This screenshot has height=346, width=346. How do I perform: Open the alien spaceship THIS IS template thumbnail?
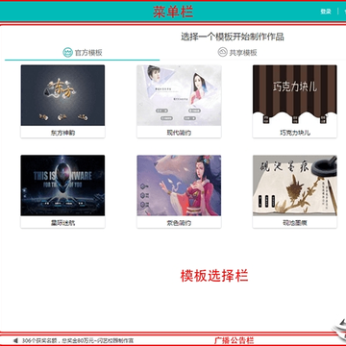pos(62,185)
